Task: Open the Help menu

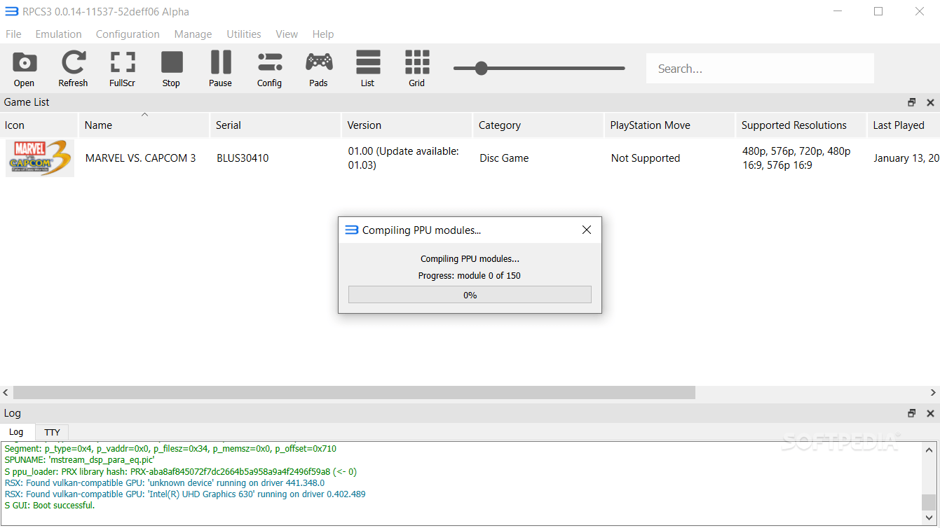Action: tap(323, 34)
